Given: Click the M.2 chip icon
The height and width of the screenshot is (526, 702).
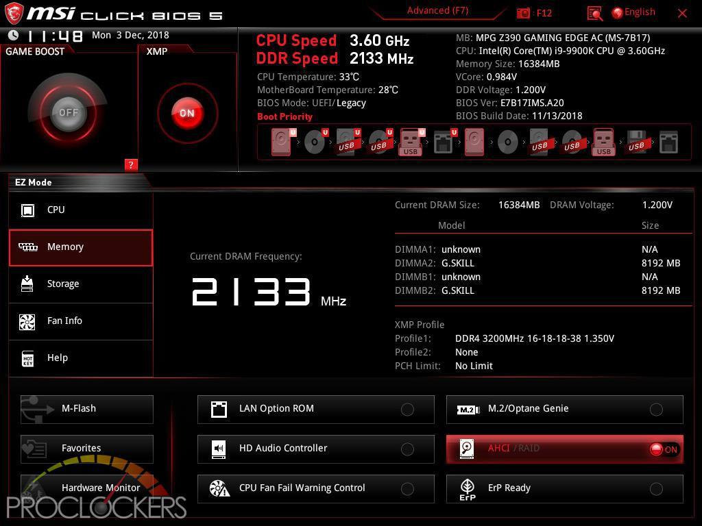Looking at the screenshot, I should coord(468,410).
